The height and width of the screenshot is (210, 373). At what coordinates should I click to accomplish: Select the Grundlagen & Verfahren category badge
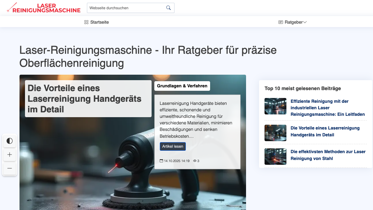(x=182, y=86)
